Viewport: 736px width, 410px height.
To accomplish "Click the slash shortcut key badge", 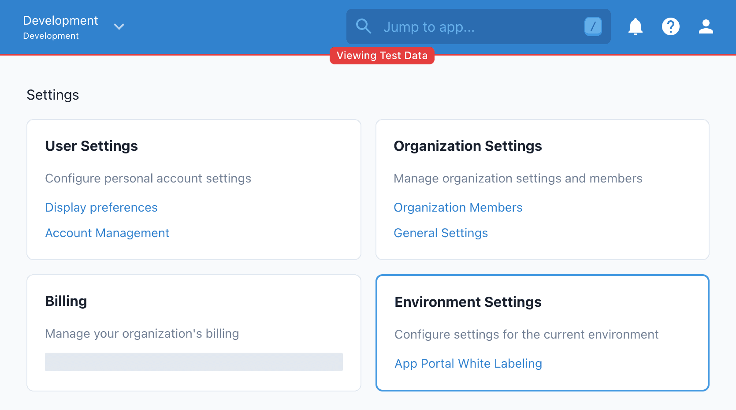I will pos(593,26).
